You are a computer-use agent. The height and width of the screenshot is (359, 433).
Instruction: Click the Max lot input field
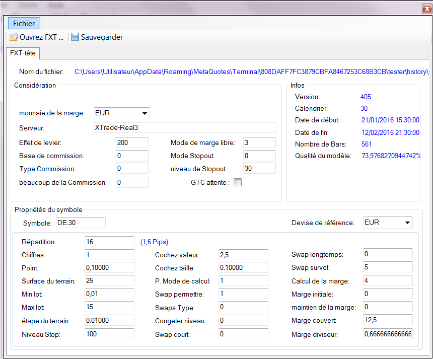109,307
